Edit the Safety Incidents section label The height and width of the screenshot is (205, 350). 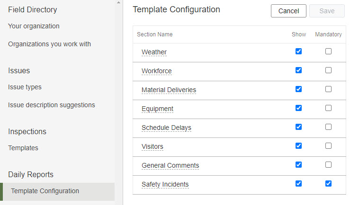(165, 184)
